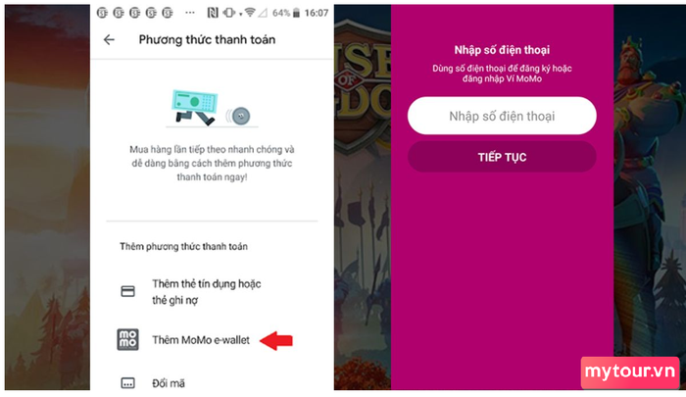This screenshot has width=686, height=397.
Task: Select the MoMo logo icon
Action: click(x=127, y=340)
